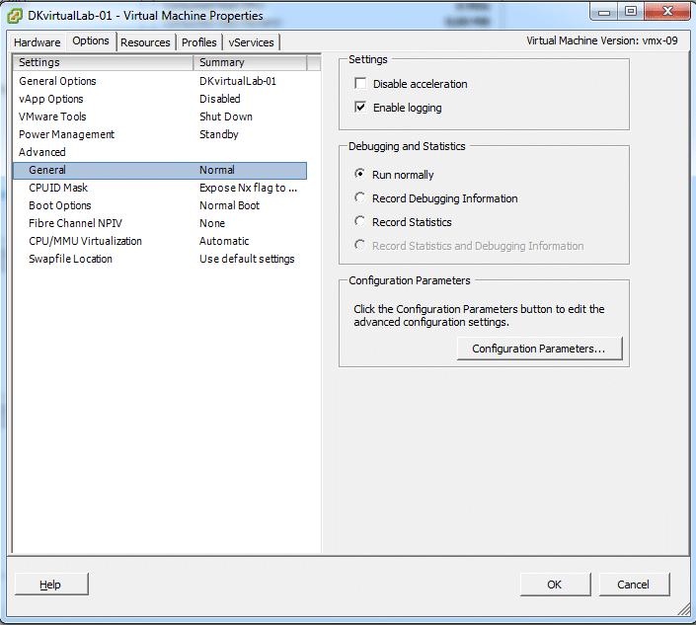Click 'Virtual Machine Version: vmx-09' text
The width and height of the screenshot is (696, 625).
tap(602, 40)
